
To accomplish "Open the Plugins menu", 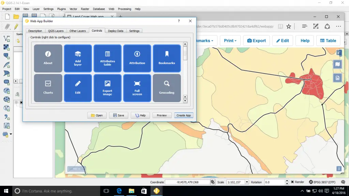I will [x=61, y=9].
